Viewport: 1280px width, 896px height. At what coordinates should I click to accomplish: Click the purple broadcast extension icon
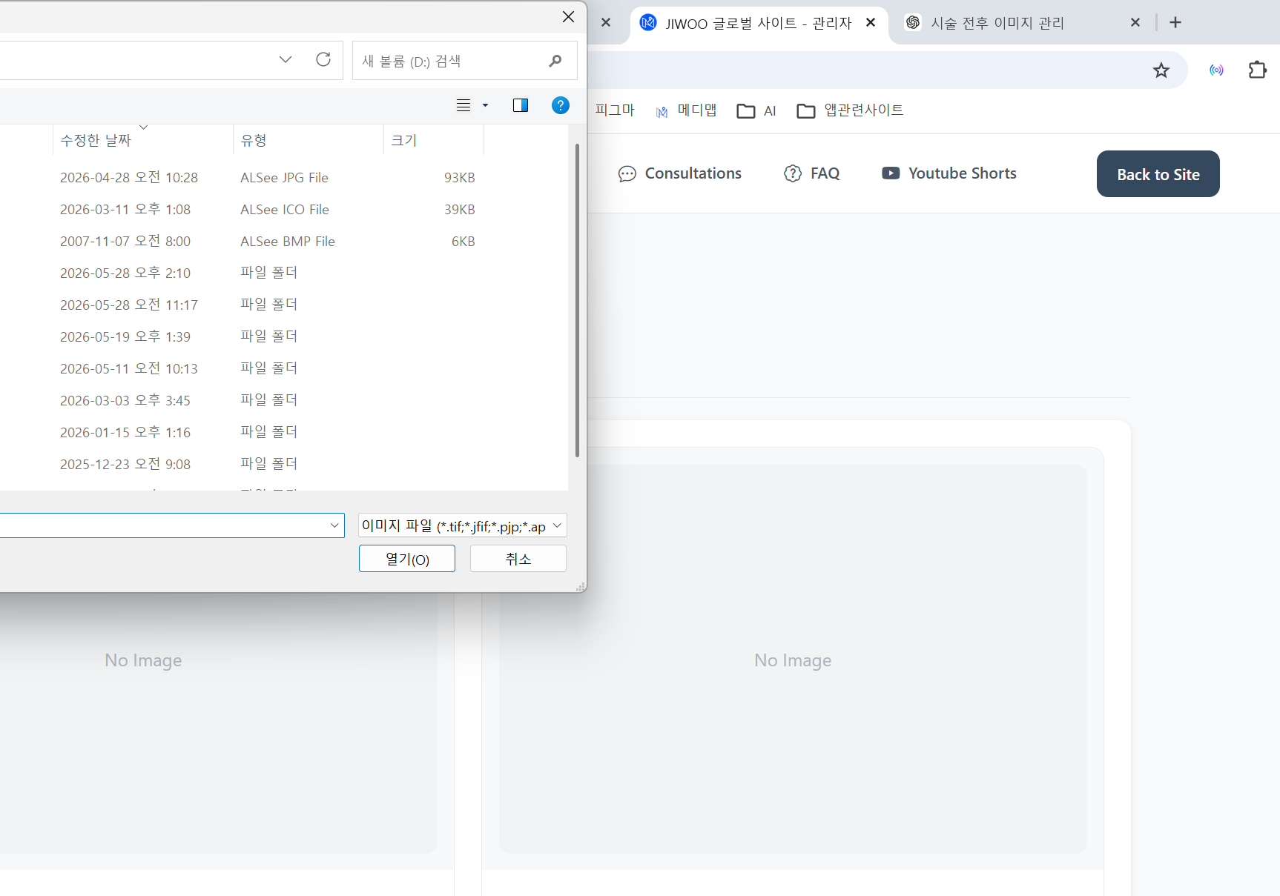coord(1217,70)
